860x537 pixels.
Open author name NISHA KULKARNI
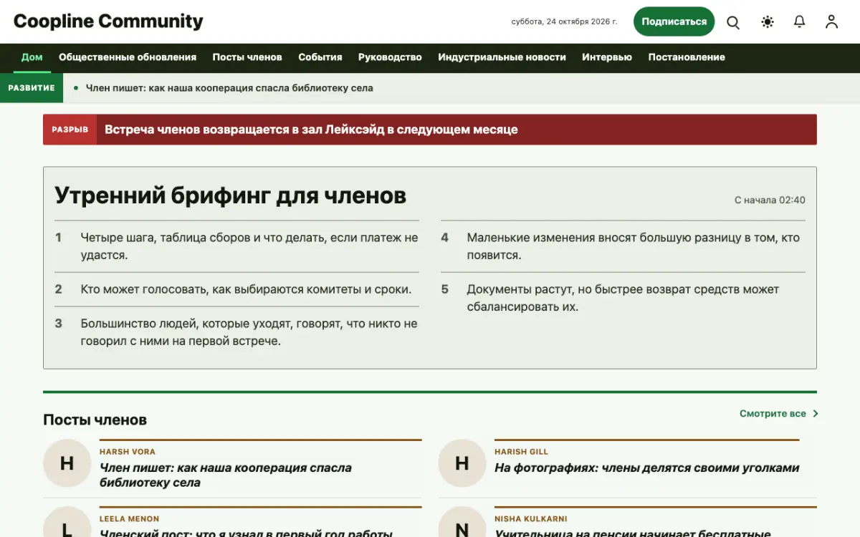pos(531,519)
